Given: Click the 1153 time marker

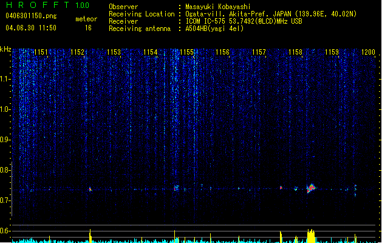Looking at the screenshot, I should (114, 52).
